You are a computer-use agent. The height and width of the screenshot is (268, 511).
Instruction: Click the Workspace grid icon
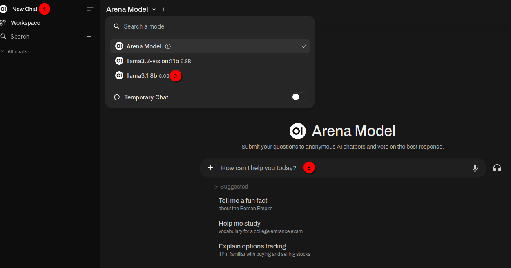(3, 23)
